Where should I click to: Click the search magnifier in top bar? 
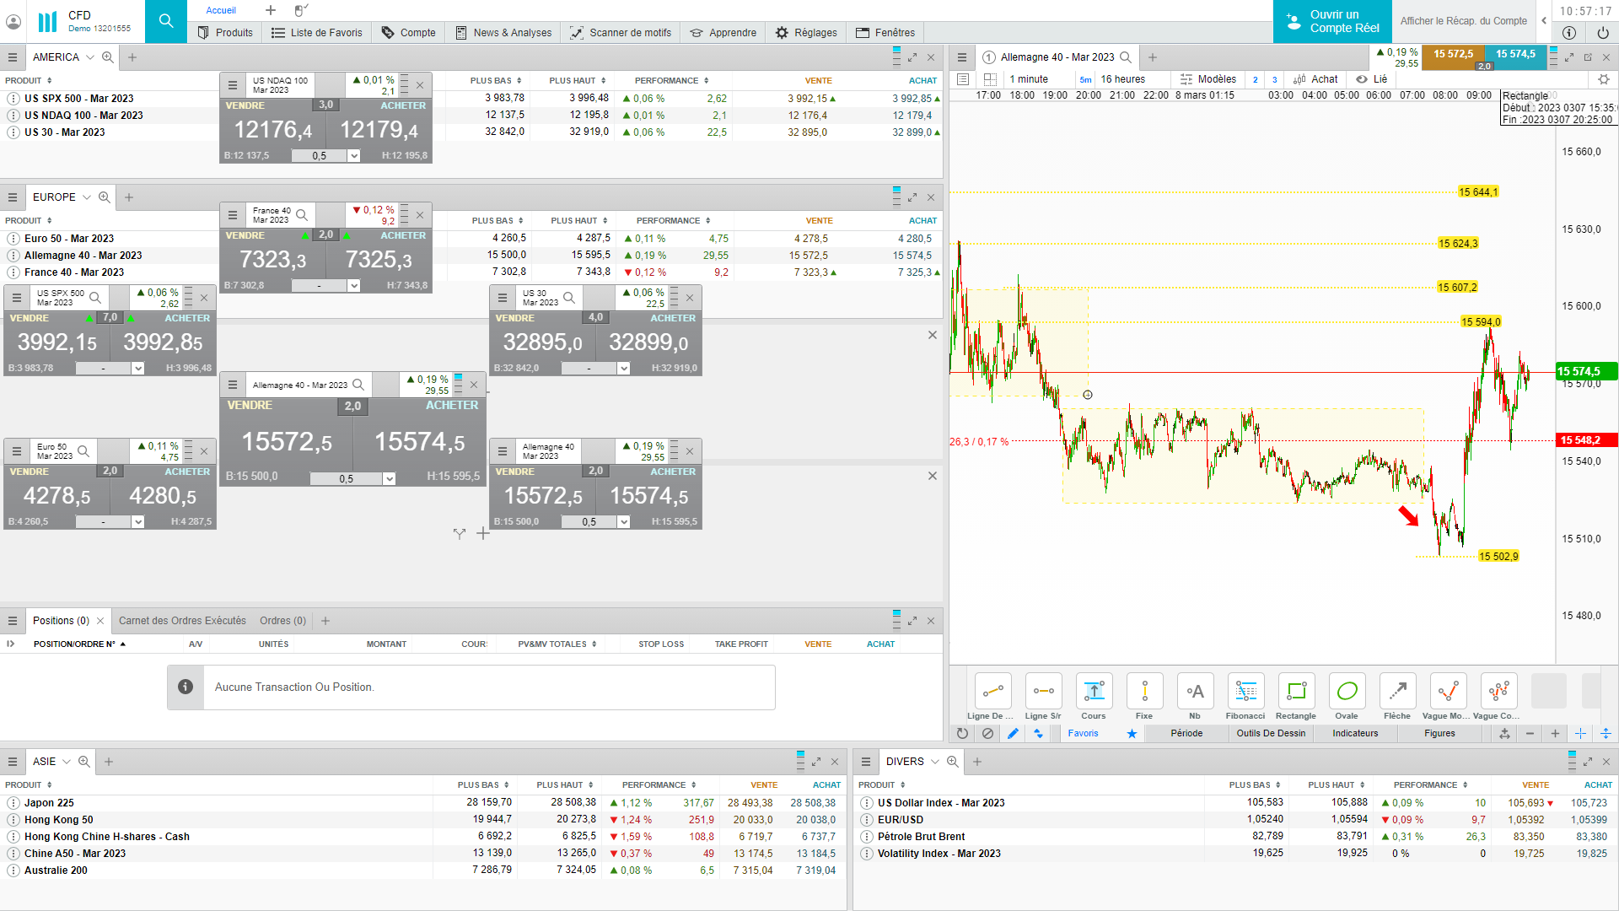pyautogui.click(x=166, y=21)
